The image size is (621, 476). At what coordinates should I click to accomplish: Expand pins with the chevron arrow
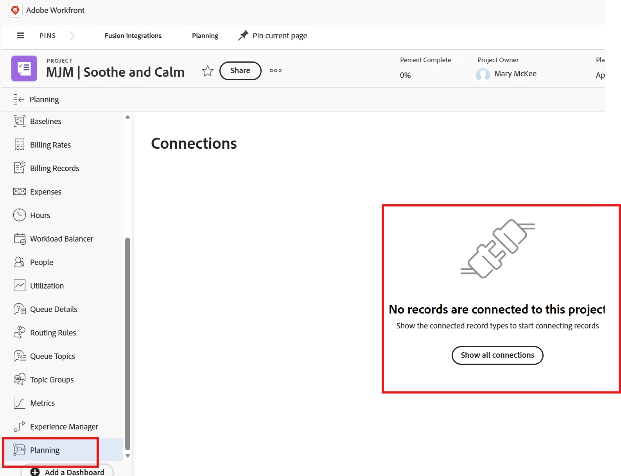72,36
